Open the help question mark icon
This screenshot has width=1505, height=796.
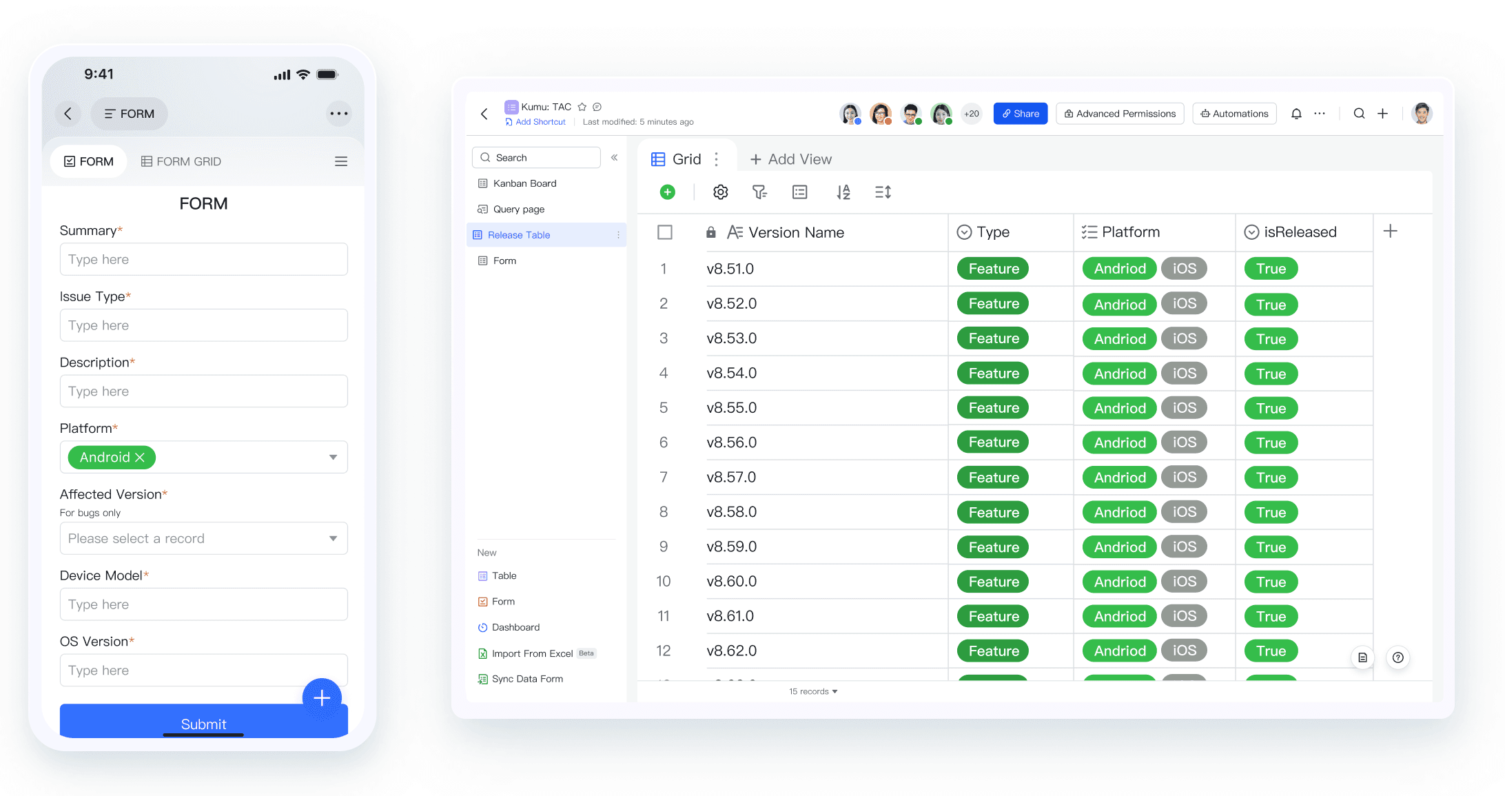pos(1397,657)
